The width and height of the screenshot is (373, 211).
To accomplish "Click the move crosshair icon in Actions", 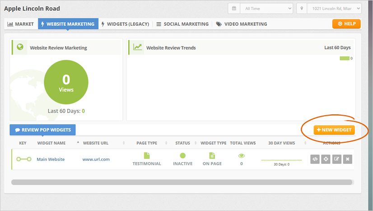I will pyautogui.click(x=326, y=159).
